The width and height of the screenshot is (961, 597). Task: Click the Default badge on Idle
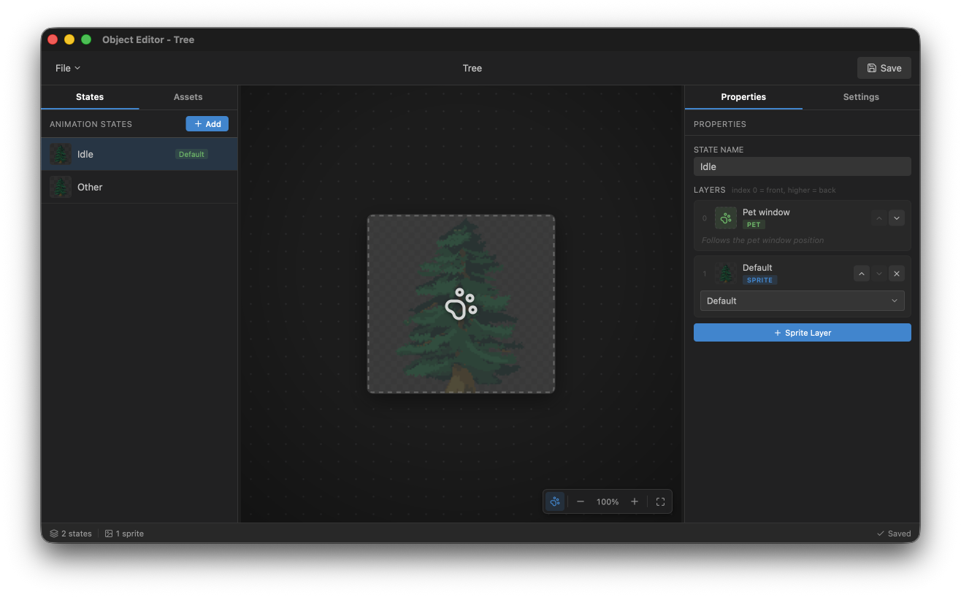191,154
